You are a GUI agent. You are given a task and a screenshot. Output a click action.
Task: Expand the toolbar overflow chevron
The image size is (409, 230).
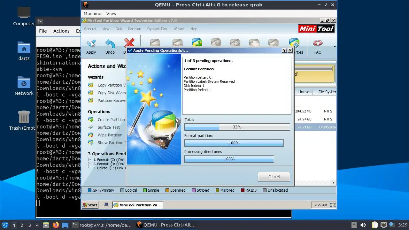[x=335, y=46]
